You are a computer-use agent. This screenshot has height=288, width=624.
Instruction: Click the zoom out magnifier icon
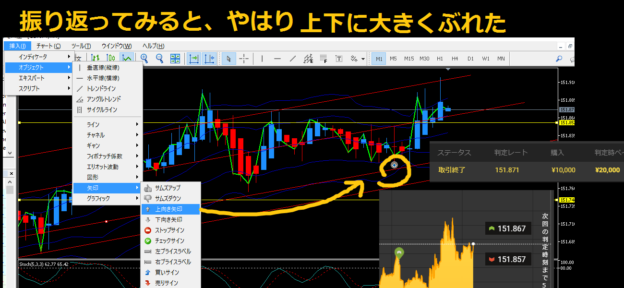(x=159, y=59)
